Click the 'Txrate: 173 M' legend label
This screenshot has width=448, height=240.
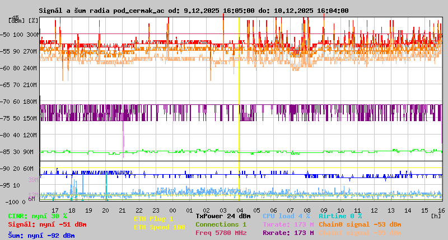point(288,224)
